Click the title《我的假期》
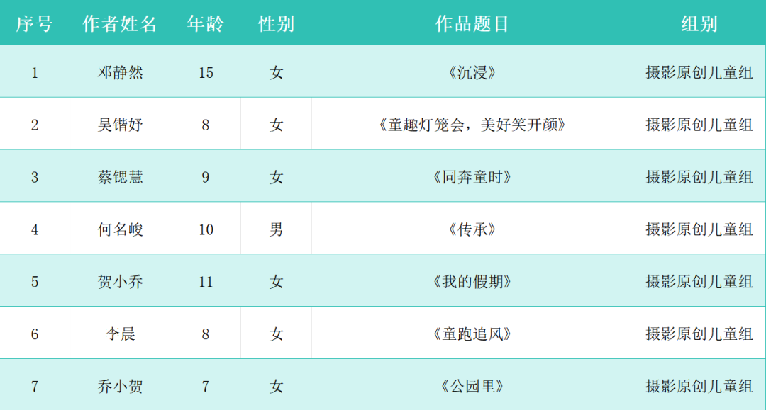 (472, 282)
